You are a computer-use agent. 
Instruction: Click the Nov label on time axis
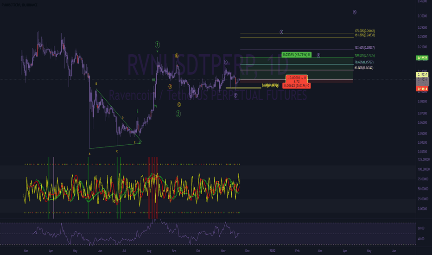(x=223, y=251)
